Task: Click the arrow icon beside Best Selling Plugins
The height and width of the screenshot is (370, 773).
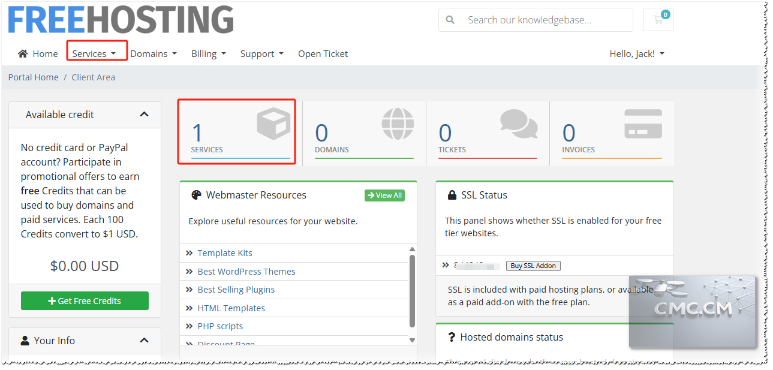Action: tap(190, 290)
